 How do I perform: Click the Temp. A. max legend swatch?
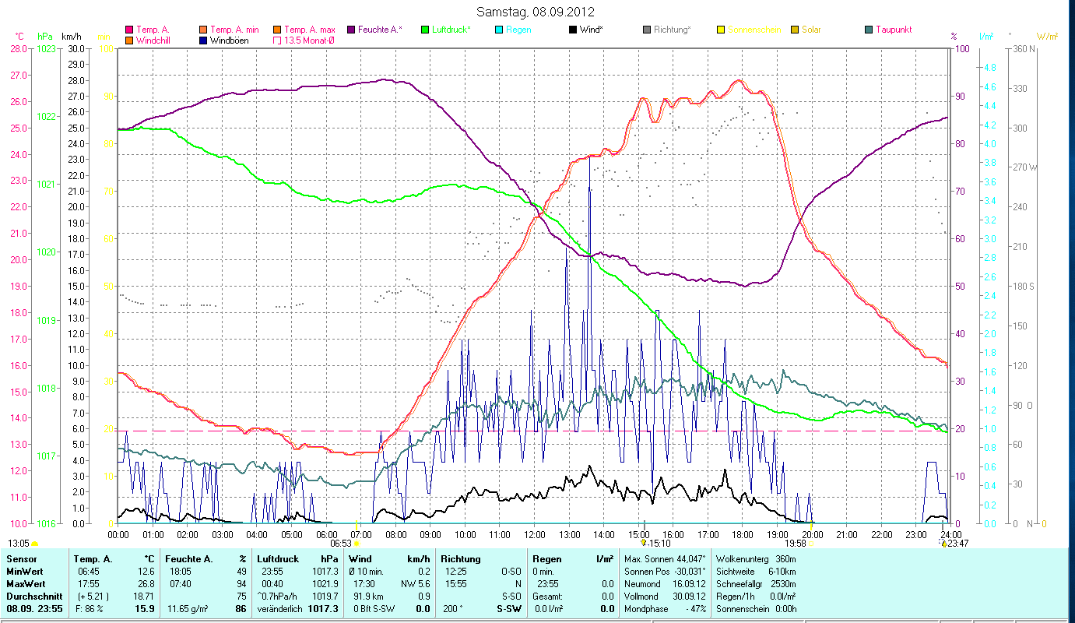[x=277, y=30]
